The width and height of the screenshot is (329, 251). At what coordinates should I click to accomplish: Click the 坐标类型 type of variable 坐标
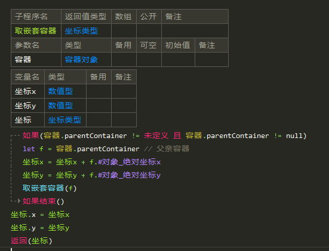65,120
